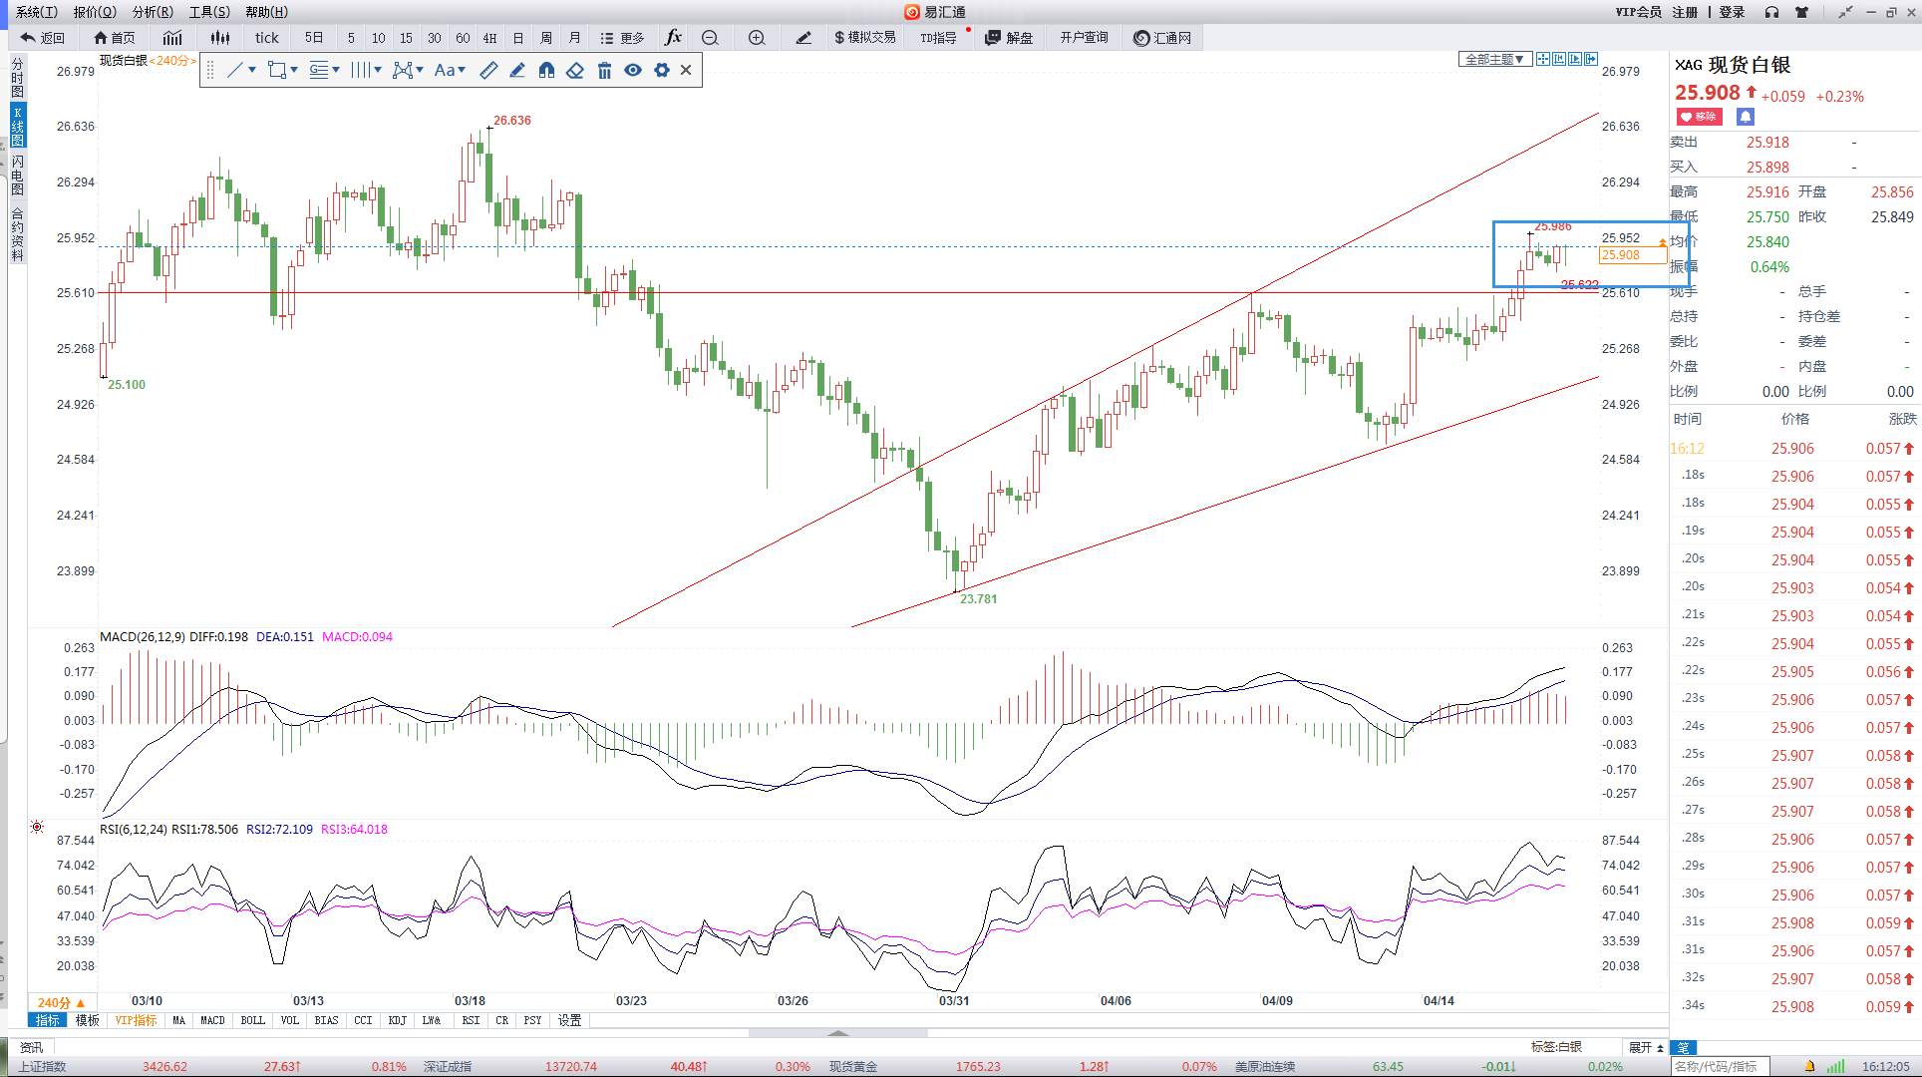The height and width of the screenshot is (1077, 1922).
Task: Select the 周 weekly period
Action: coord(546,38)
